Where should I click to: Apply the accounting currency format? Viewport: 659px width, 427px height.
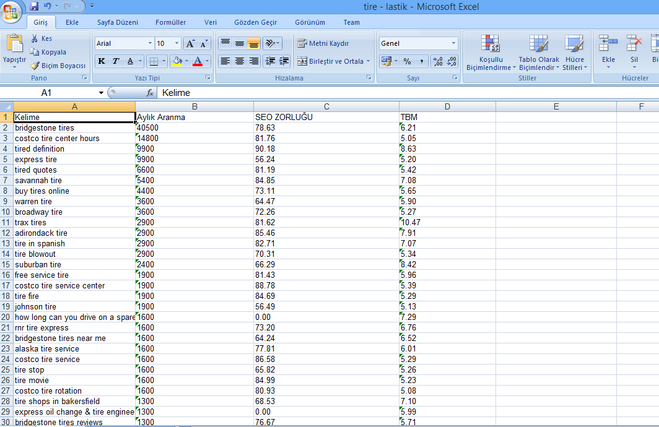[x=386, y=61]
